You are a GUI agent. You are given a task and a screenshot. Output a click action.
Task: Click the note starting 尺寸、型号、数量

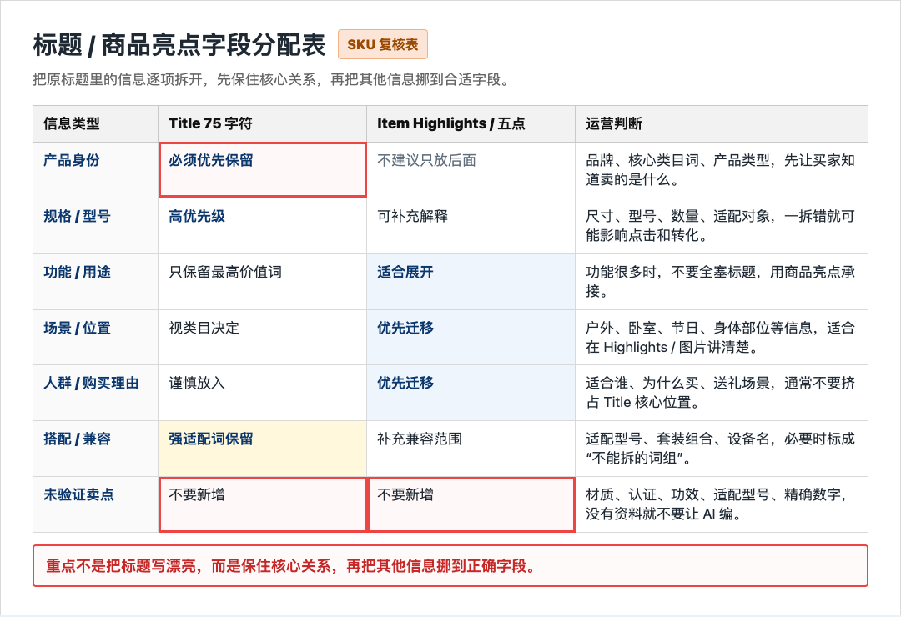click(721, 226)
